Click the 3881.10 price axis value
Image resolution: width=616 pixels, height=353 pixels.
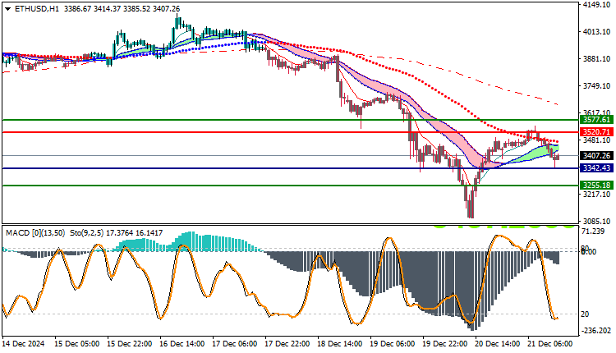click(x=596, y=59)
